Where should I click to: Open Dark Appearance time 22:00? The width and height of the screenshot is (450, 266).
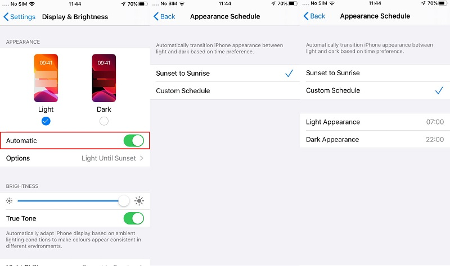[375, 139]
